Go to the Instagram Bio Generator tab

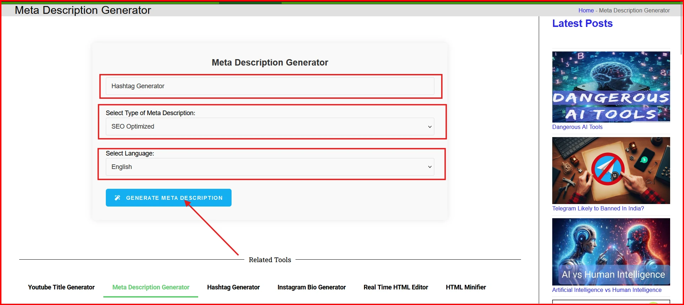(x=311, y=287)
